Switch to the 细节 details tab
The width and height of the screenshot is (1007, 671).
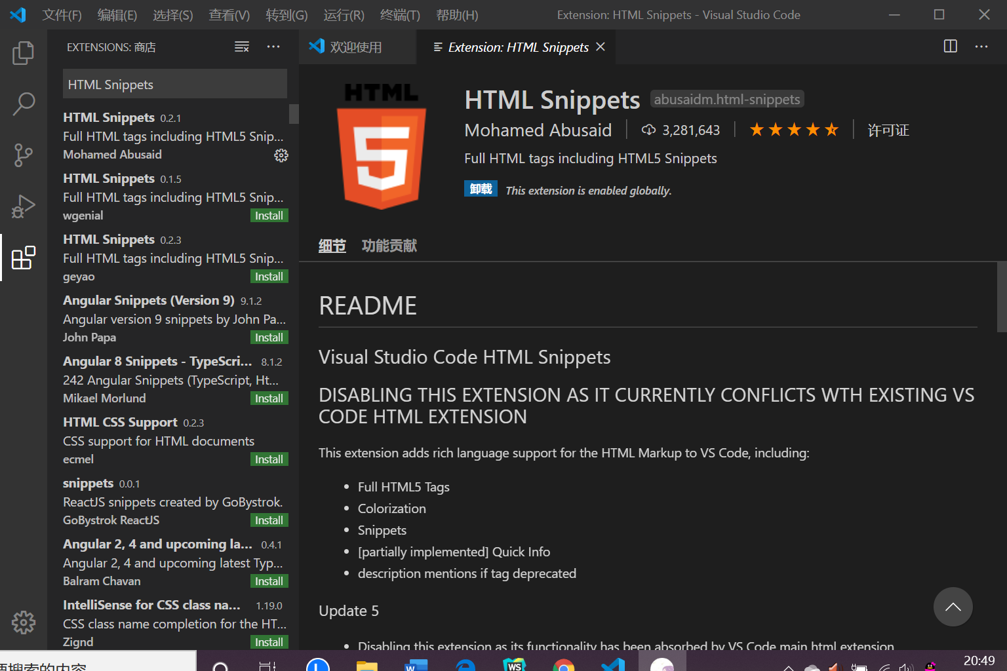[332, 246]
